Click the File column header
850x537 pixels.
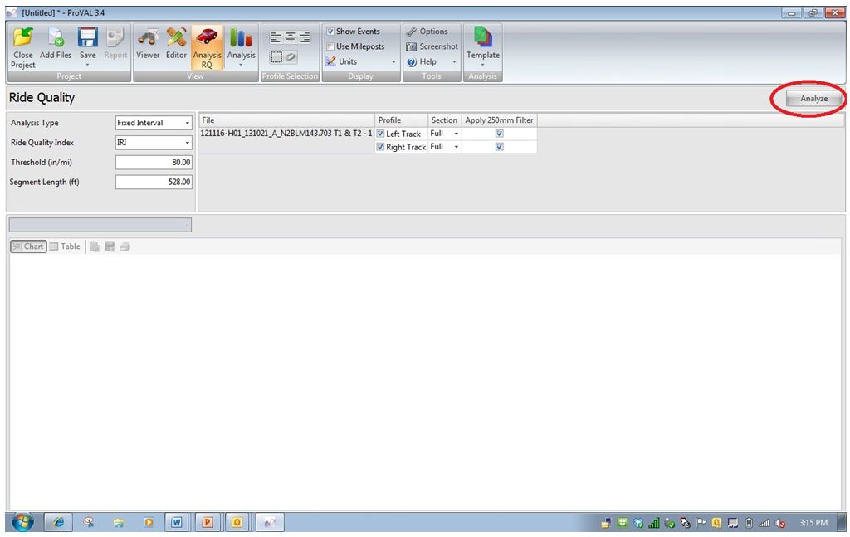(286, 120)
